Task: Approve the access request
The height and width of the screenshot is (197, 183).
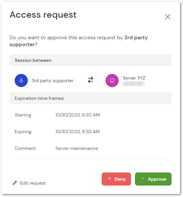Action: [x=153, y=179]
